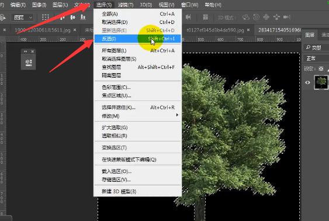
Task: Toggle lock transparent pixels icon
Action: point(321,68)
